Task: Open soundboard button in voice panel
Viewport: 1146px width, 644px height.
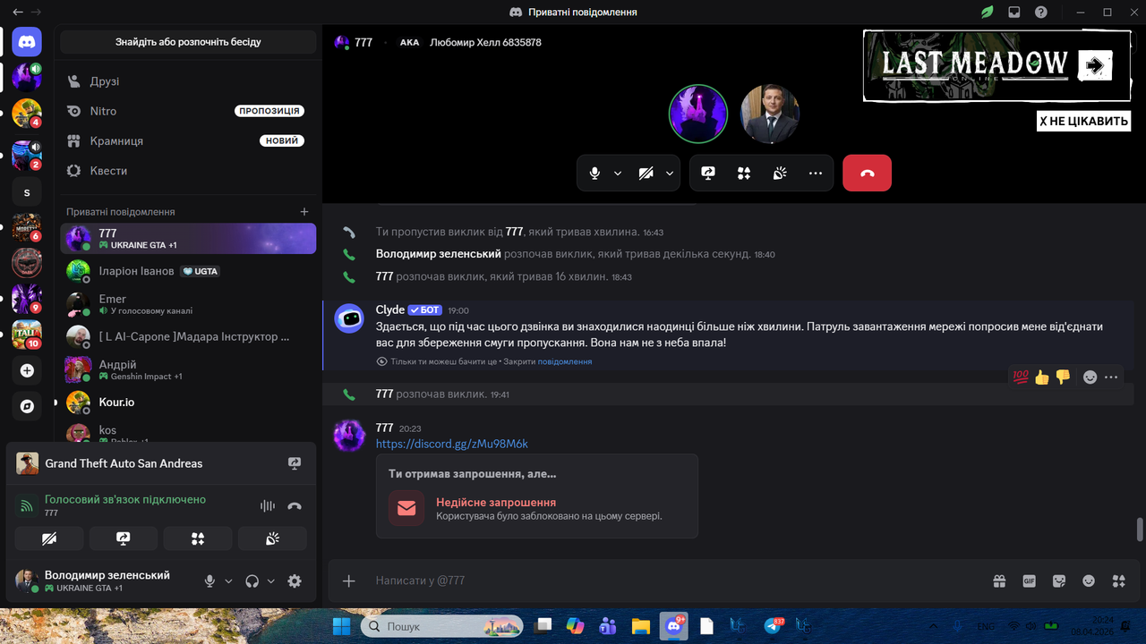Action: (272, 538)
